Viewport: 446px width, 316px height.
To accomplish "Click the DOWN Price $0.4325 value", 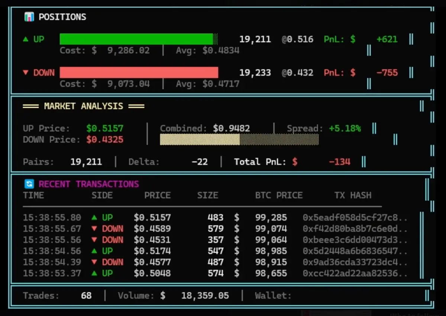I will 105,140.
